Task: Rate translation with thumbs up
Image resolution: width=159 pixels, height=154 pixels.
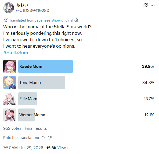Action: coord(43,138)
